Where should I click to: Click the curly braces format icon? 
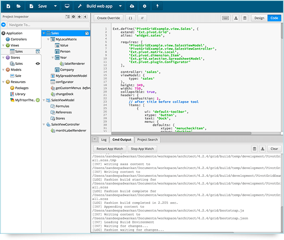tap(130, 18)
